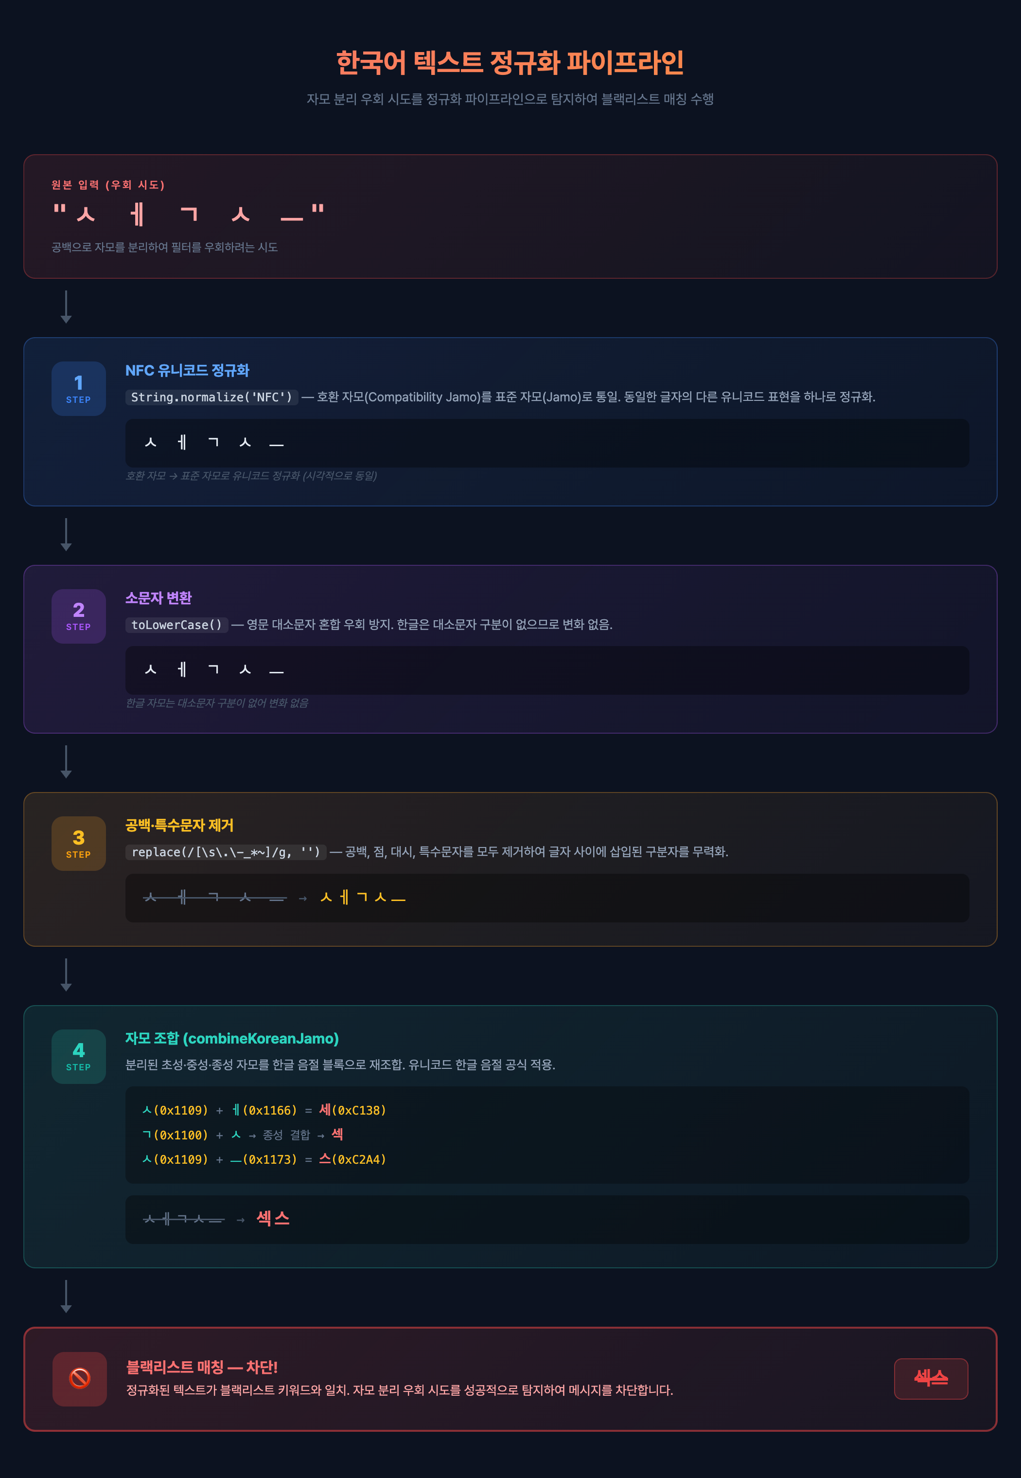This screenshot has width=1021, height=1478.
Task: Click the Step 1 number badge
Action: coord(79,389)
